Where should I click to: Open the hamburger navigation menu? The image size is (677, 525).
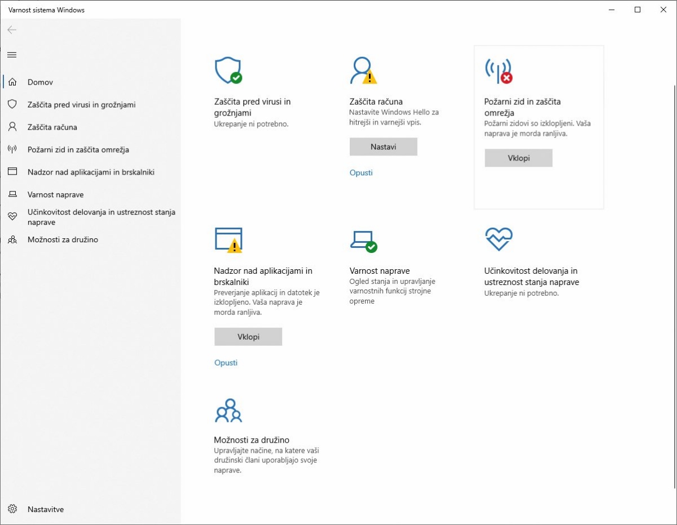[12, 55]
